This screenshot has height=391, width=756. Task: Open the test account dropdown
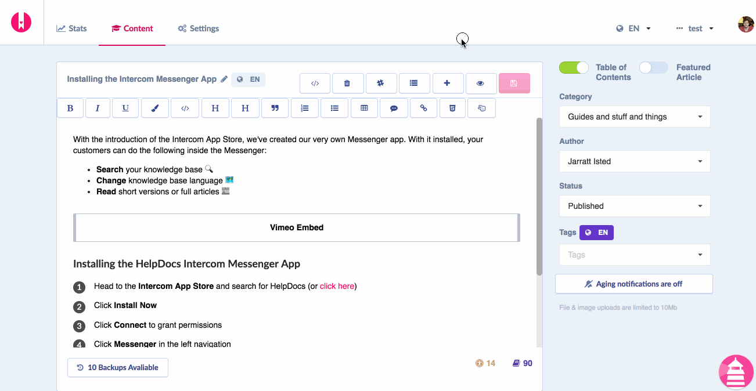[695, 28]
